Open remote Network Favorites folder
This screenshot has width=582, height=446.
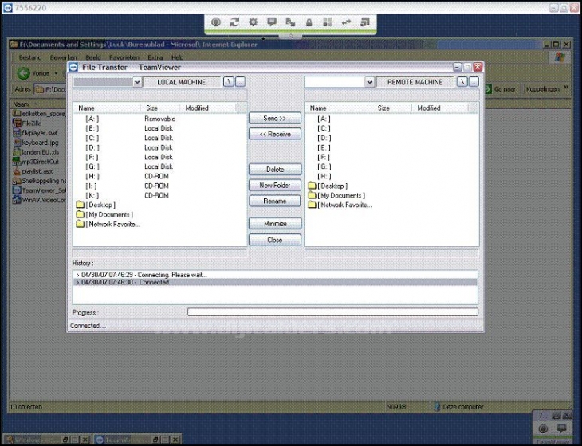pyautogui.click(x=340, y=205)
